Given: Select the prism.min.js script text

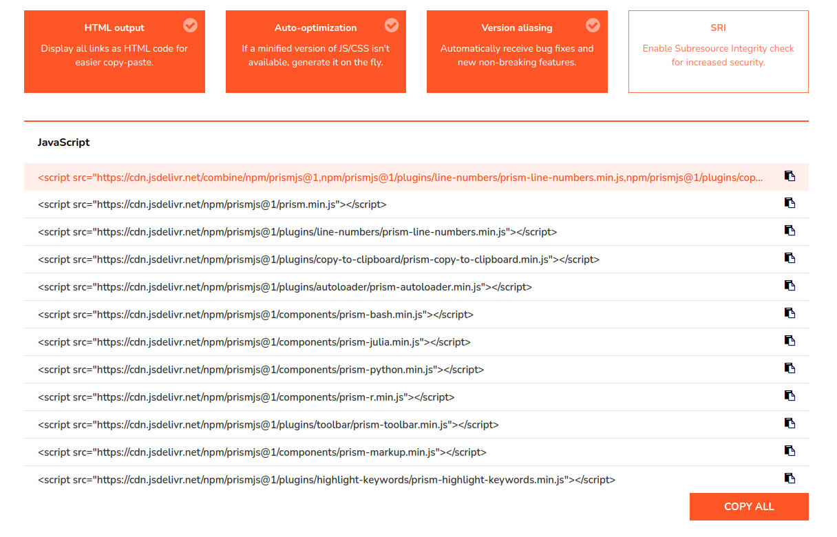Looking at the screenshot, I should coord(212,204).
